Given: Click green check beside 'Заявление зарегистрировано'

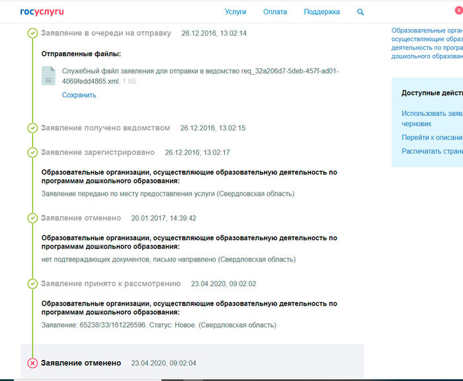Looking at the screenshot, I should coord(32,152).
